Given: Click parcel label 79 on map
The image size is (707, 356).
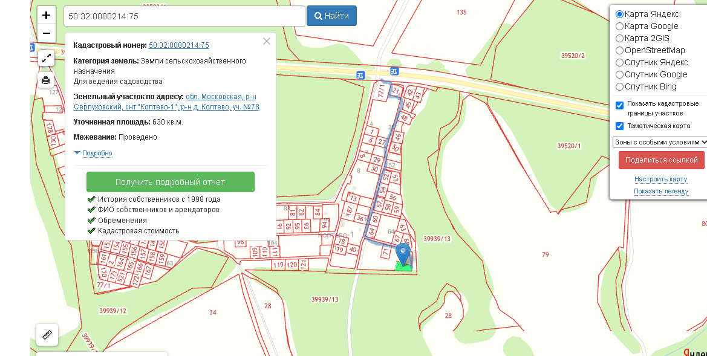Looking at the screenshot, I should tap(546, 254).
